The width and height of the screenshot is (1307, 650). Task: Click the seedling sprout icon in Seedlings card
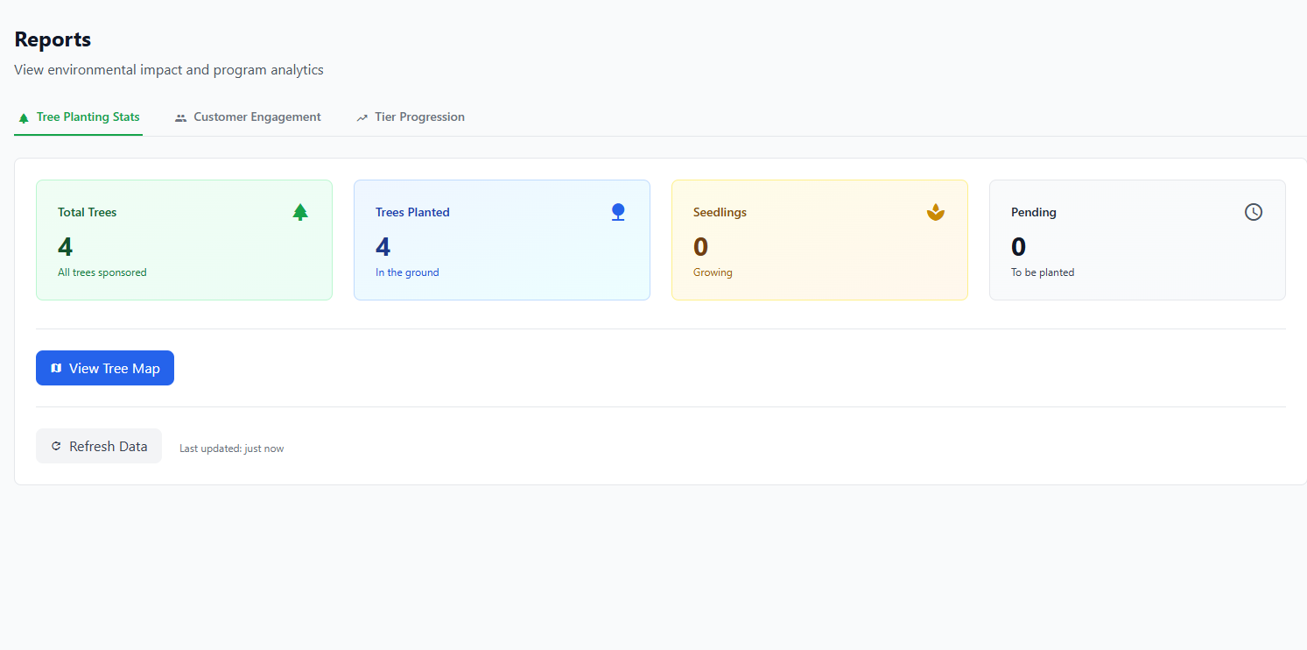pos(936,212)
